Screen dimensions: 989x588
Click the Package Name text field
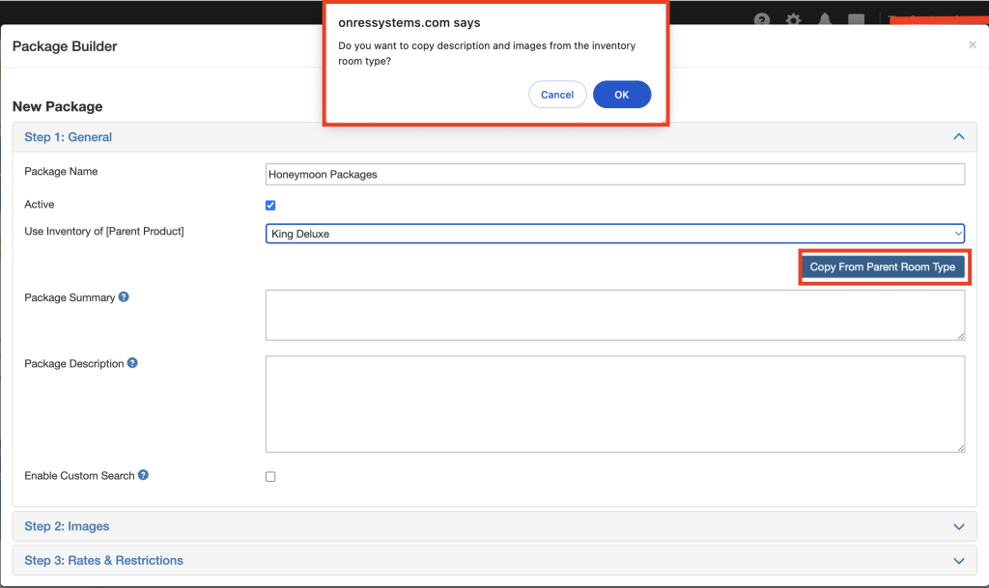coord(614,174)
